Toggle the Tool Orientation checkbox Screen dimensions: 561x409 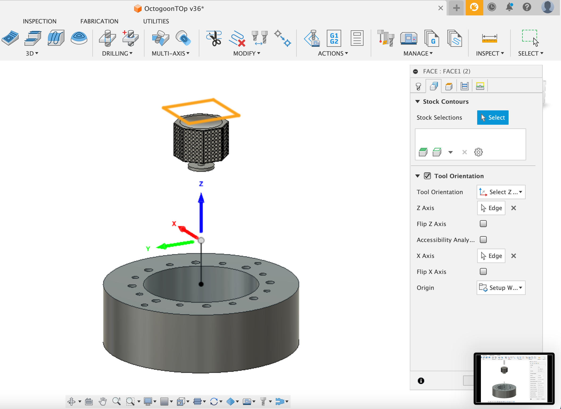tap(427, 176)
